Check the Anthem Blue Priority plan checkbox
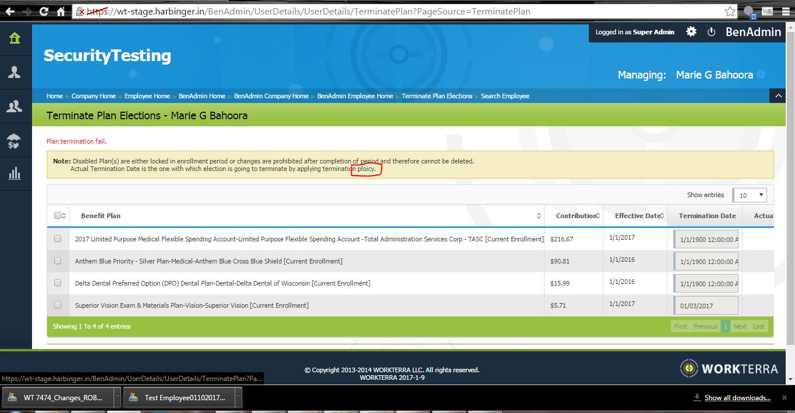This screenshot has height=413, width=795. [58, 261]
